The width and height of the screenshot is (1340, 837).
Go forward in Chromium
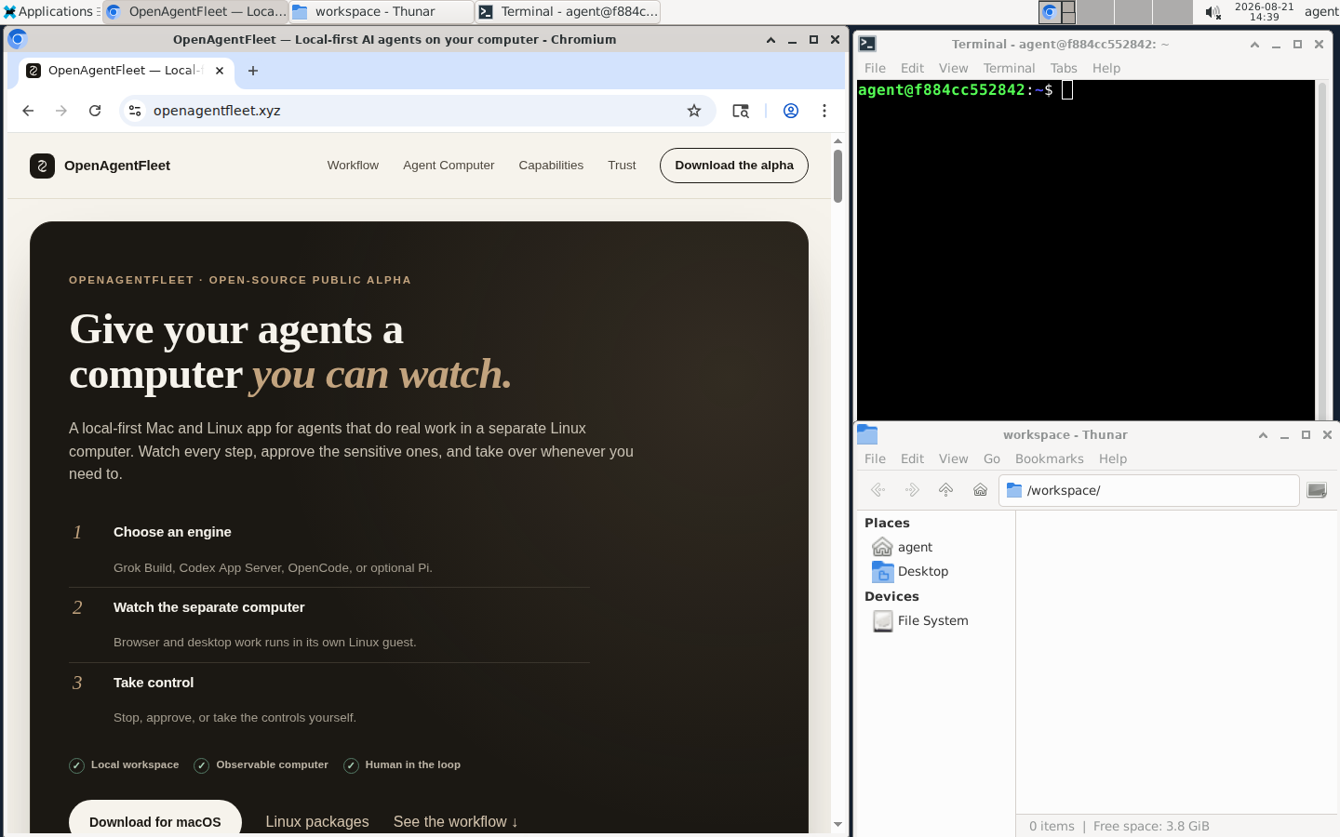(x=61, y=111)
